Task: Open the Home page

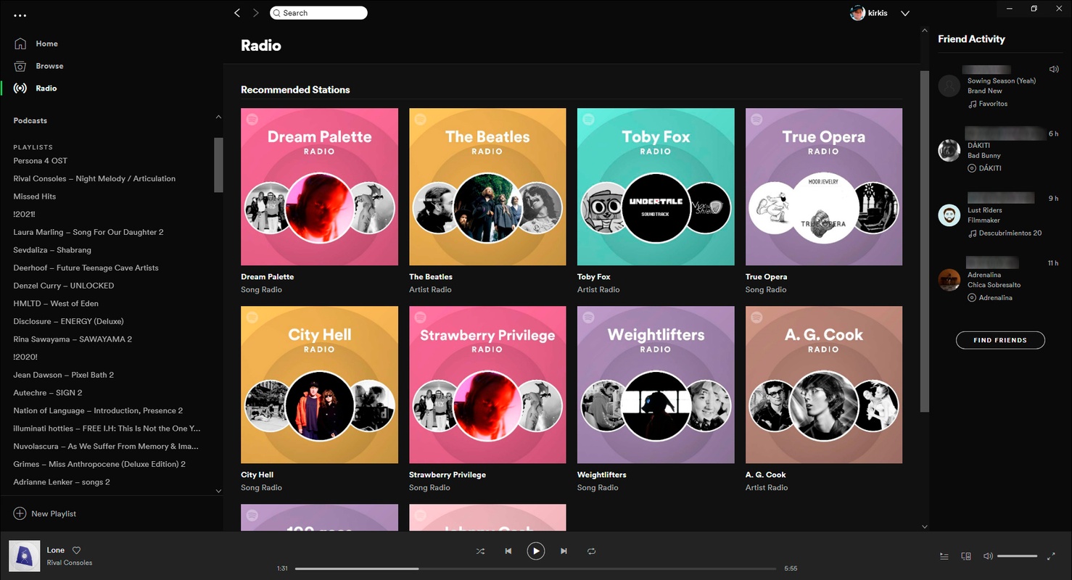Action: coord(46,43)
